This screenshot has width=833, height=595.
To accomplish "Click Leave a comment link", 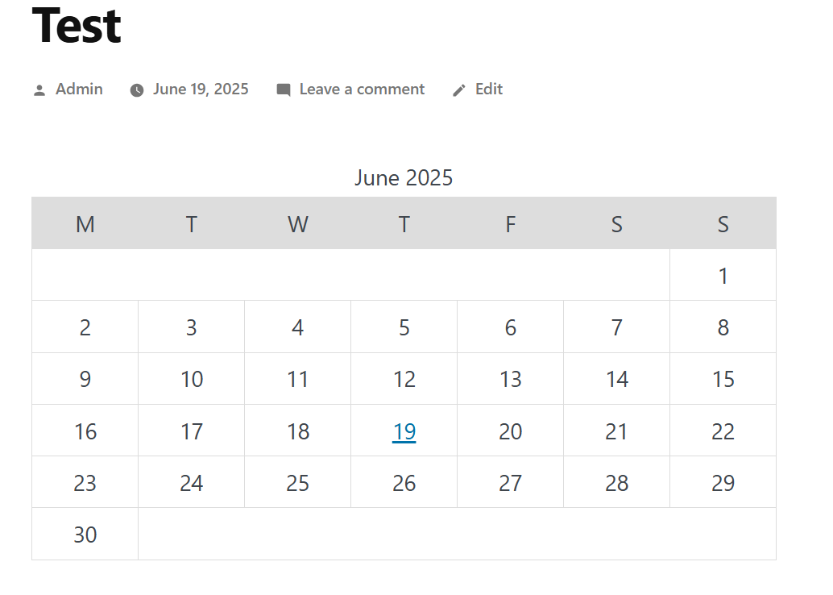I will [x=362, y=89].
